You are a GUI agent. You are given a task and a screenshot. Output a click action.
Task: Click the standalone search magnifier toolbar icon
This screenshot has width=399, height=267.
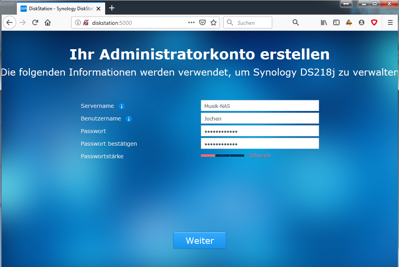[295, 23]
